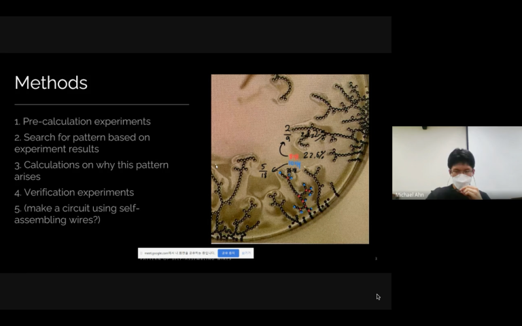This screenshot has height=326, width=522.
Task: Click the slide footer text behind sharing bar
Action: click(197, 259)
